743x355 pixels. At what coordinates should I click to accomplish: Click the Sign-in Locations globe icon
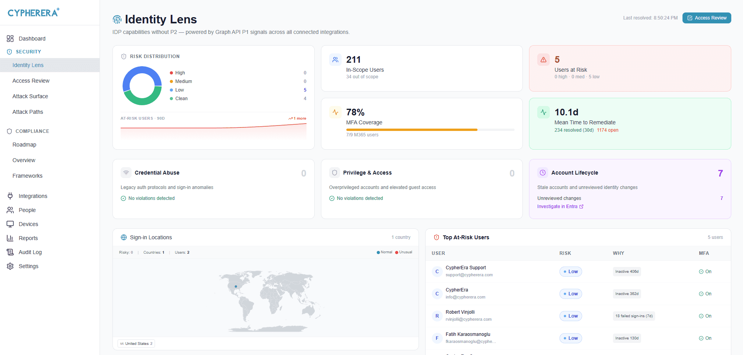click(124, 237)
